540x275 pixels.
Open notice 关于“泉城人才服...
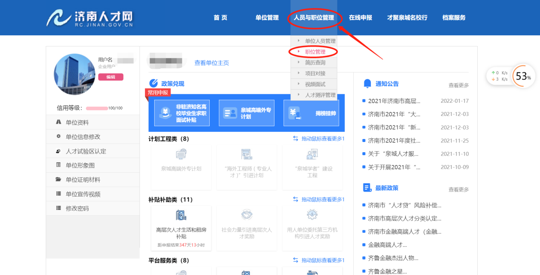(x=393, y=154)
